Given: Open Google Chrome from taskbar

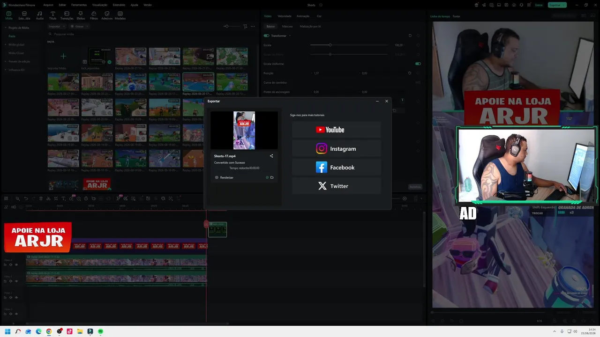Looking at the screenshot, I should pyautogui.click(x=49, y=331).
